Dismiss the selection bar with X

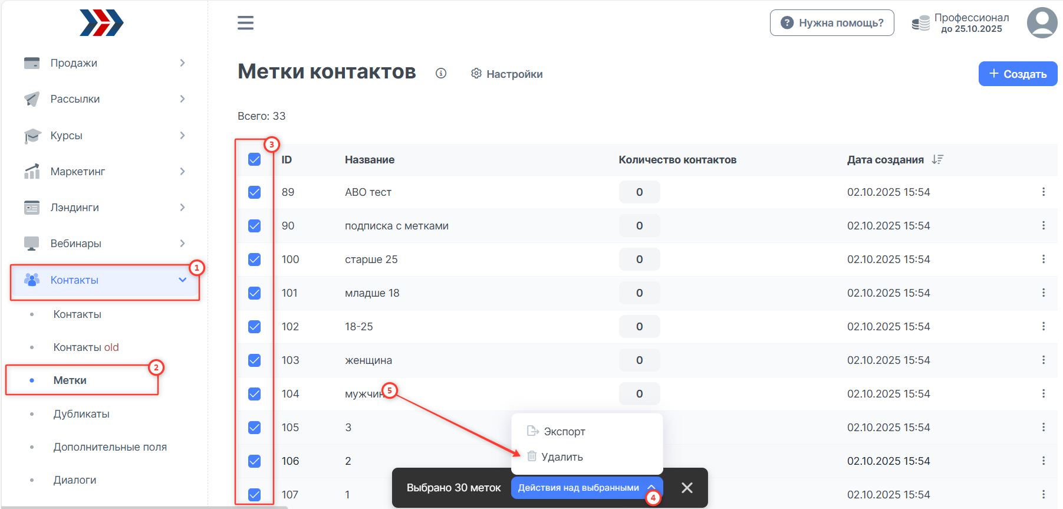pyautogui.click(x=687, y=488)
